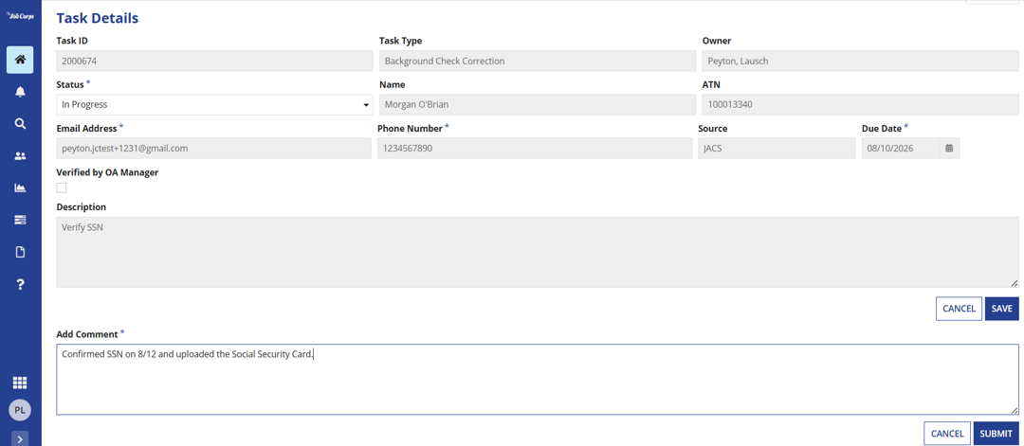1024x446 pixels.
Task: Click Owner field Peyton, Lausch
Action: coord(860,62)
